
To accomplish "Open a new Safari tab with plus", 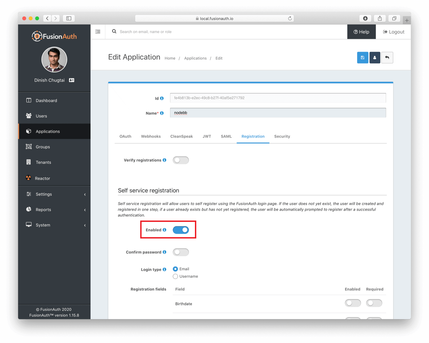I will [407, 20].
